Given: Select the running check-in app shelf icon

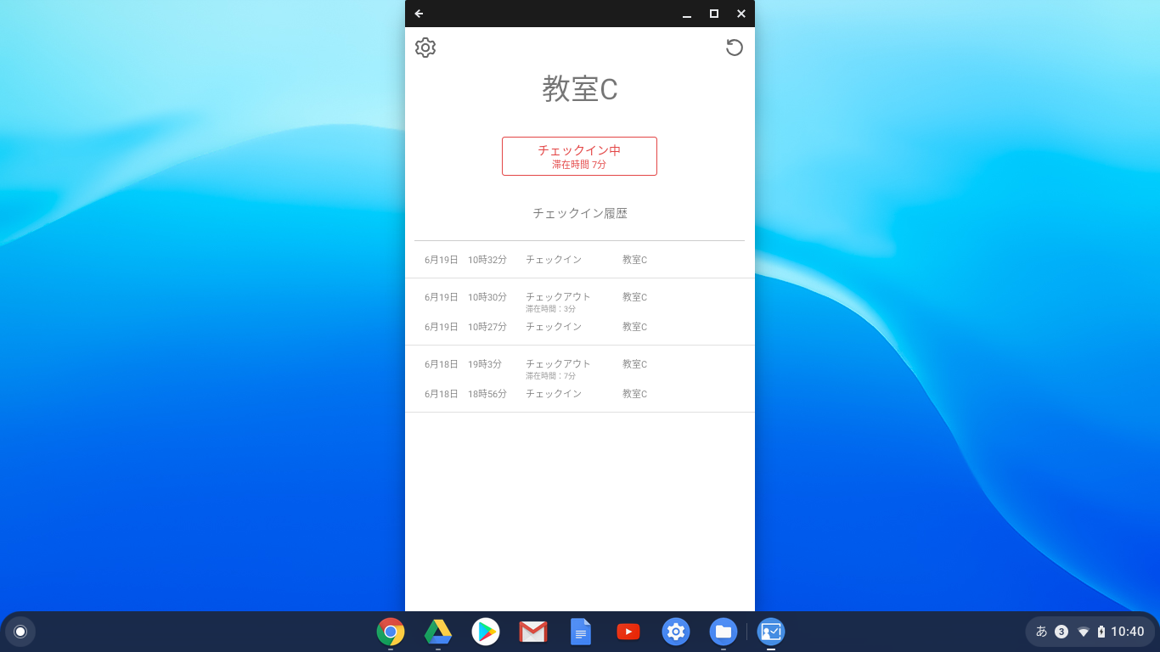Looking at the screenshot, I should (771, 632).
